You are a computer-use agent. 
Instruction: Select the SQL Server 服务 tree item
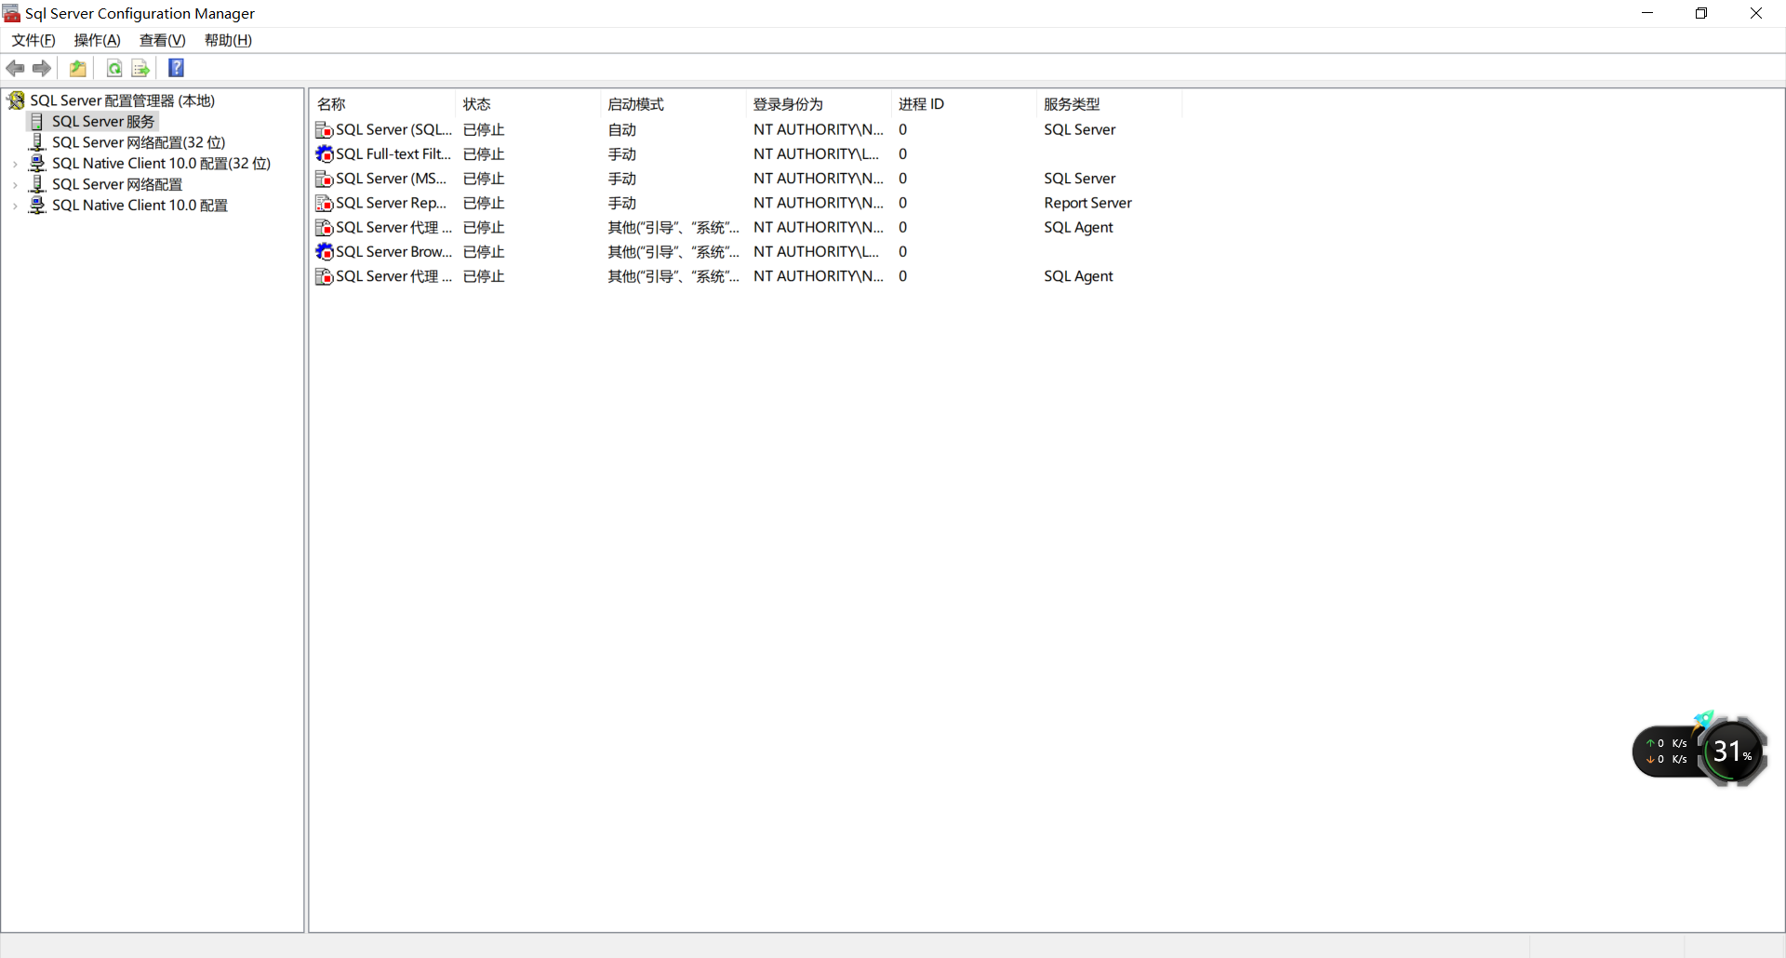[103, 121]
